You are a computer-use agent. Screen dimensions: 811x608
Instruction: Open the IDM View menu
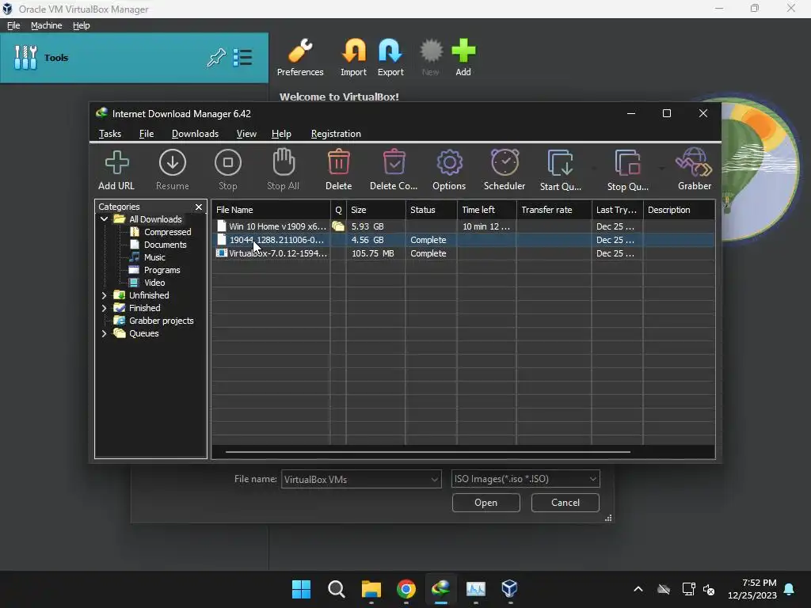coord(246,134)
